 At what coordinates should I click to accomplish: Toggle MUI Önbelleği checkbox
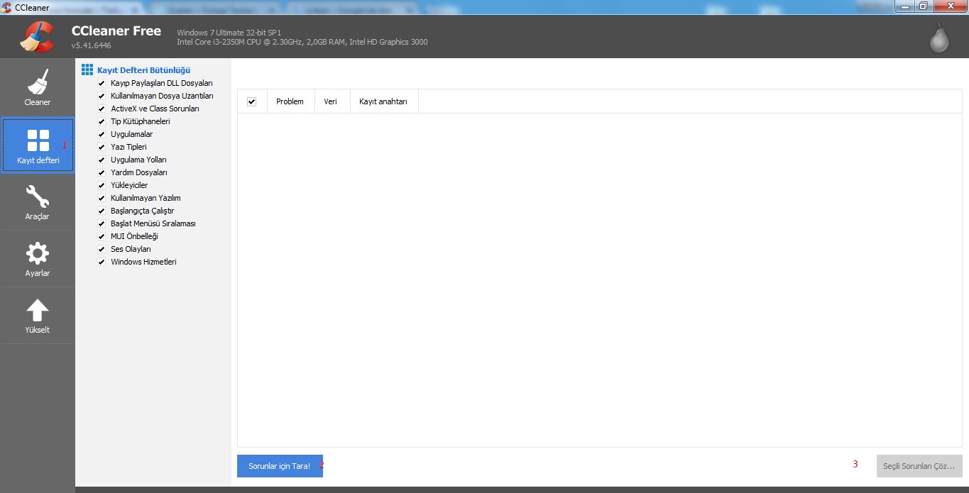pyautogui.click(x=102, y=236)
